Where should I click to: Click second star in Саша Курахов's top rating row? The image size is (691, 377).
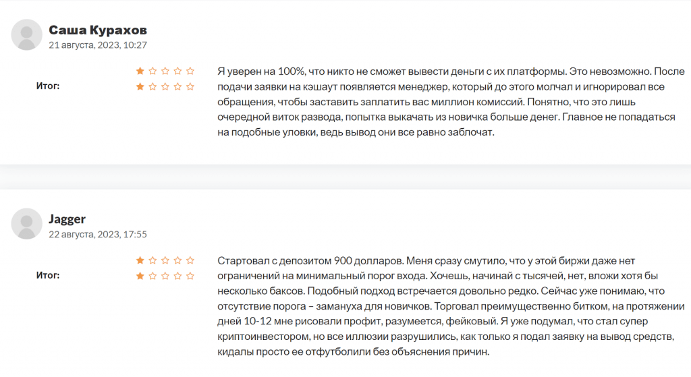(153, 71)
